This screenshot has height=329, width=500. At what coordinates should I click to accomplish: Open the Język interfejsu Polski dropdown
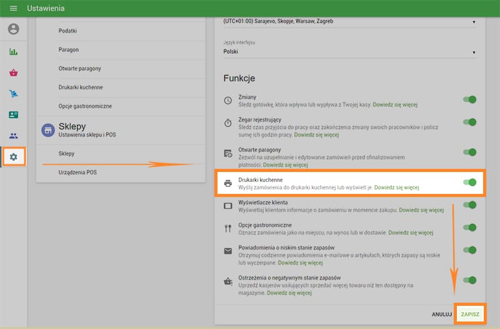click(349, 52)
